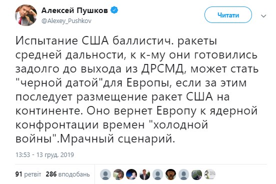Open the white liker avatar with text
The image size is (276, 184).
click(209, 174)
